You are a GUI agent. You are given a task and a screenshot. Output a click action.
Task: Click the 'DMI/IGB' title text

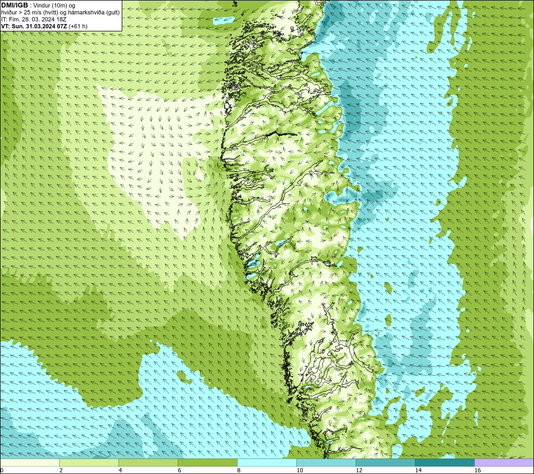pos(14,5)
